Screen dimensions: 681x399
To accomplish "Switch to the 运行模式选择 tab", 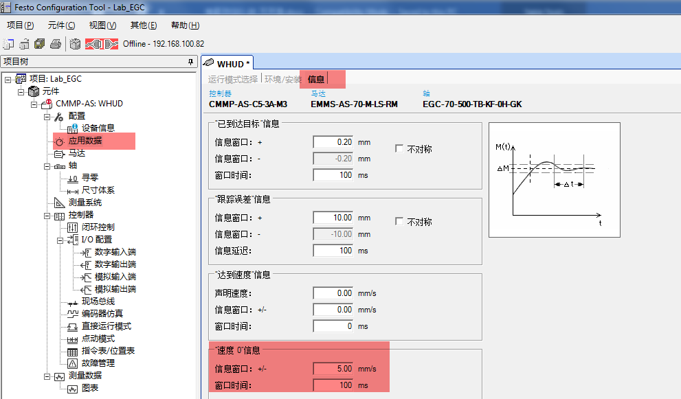I will coord(233,80).
